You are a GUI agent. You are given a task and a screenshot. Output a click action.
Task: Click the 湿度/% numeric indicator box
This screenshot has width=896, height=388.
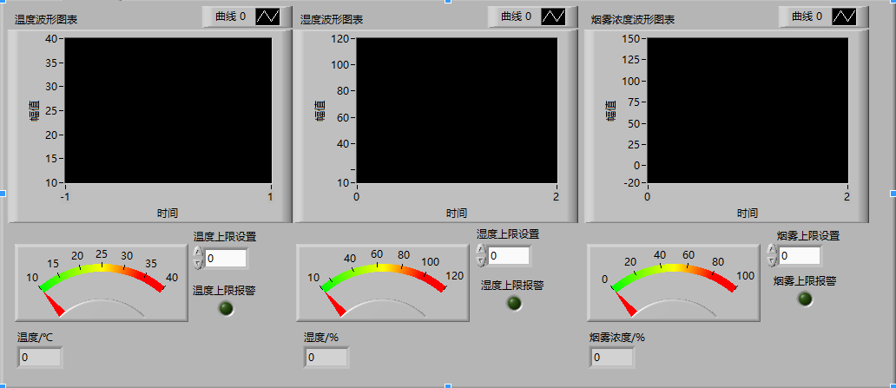tap(326, 358)
